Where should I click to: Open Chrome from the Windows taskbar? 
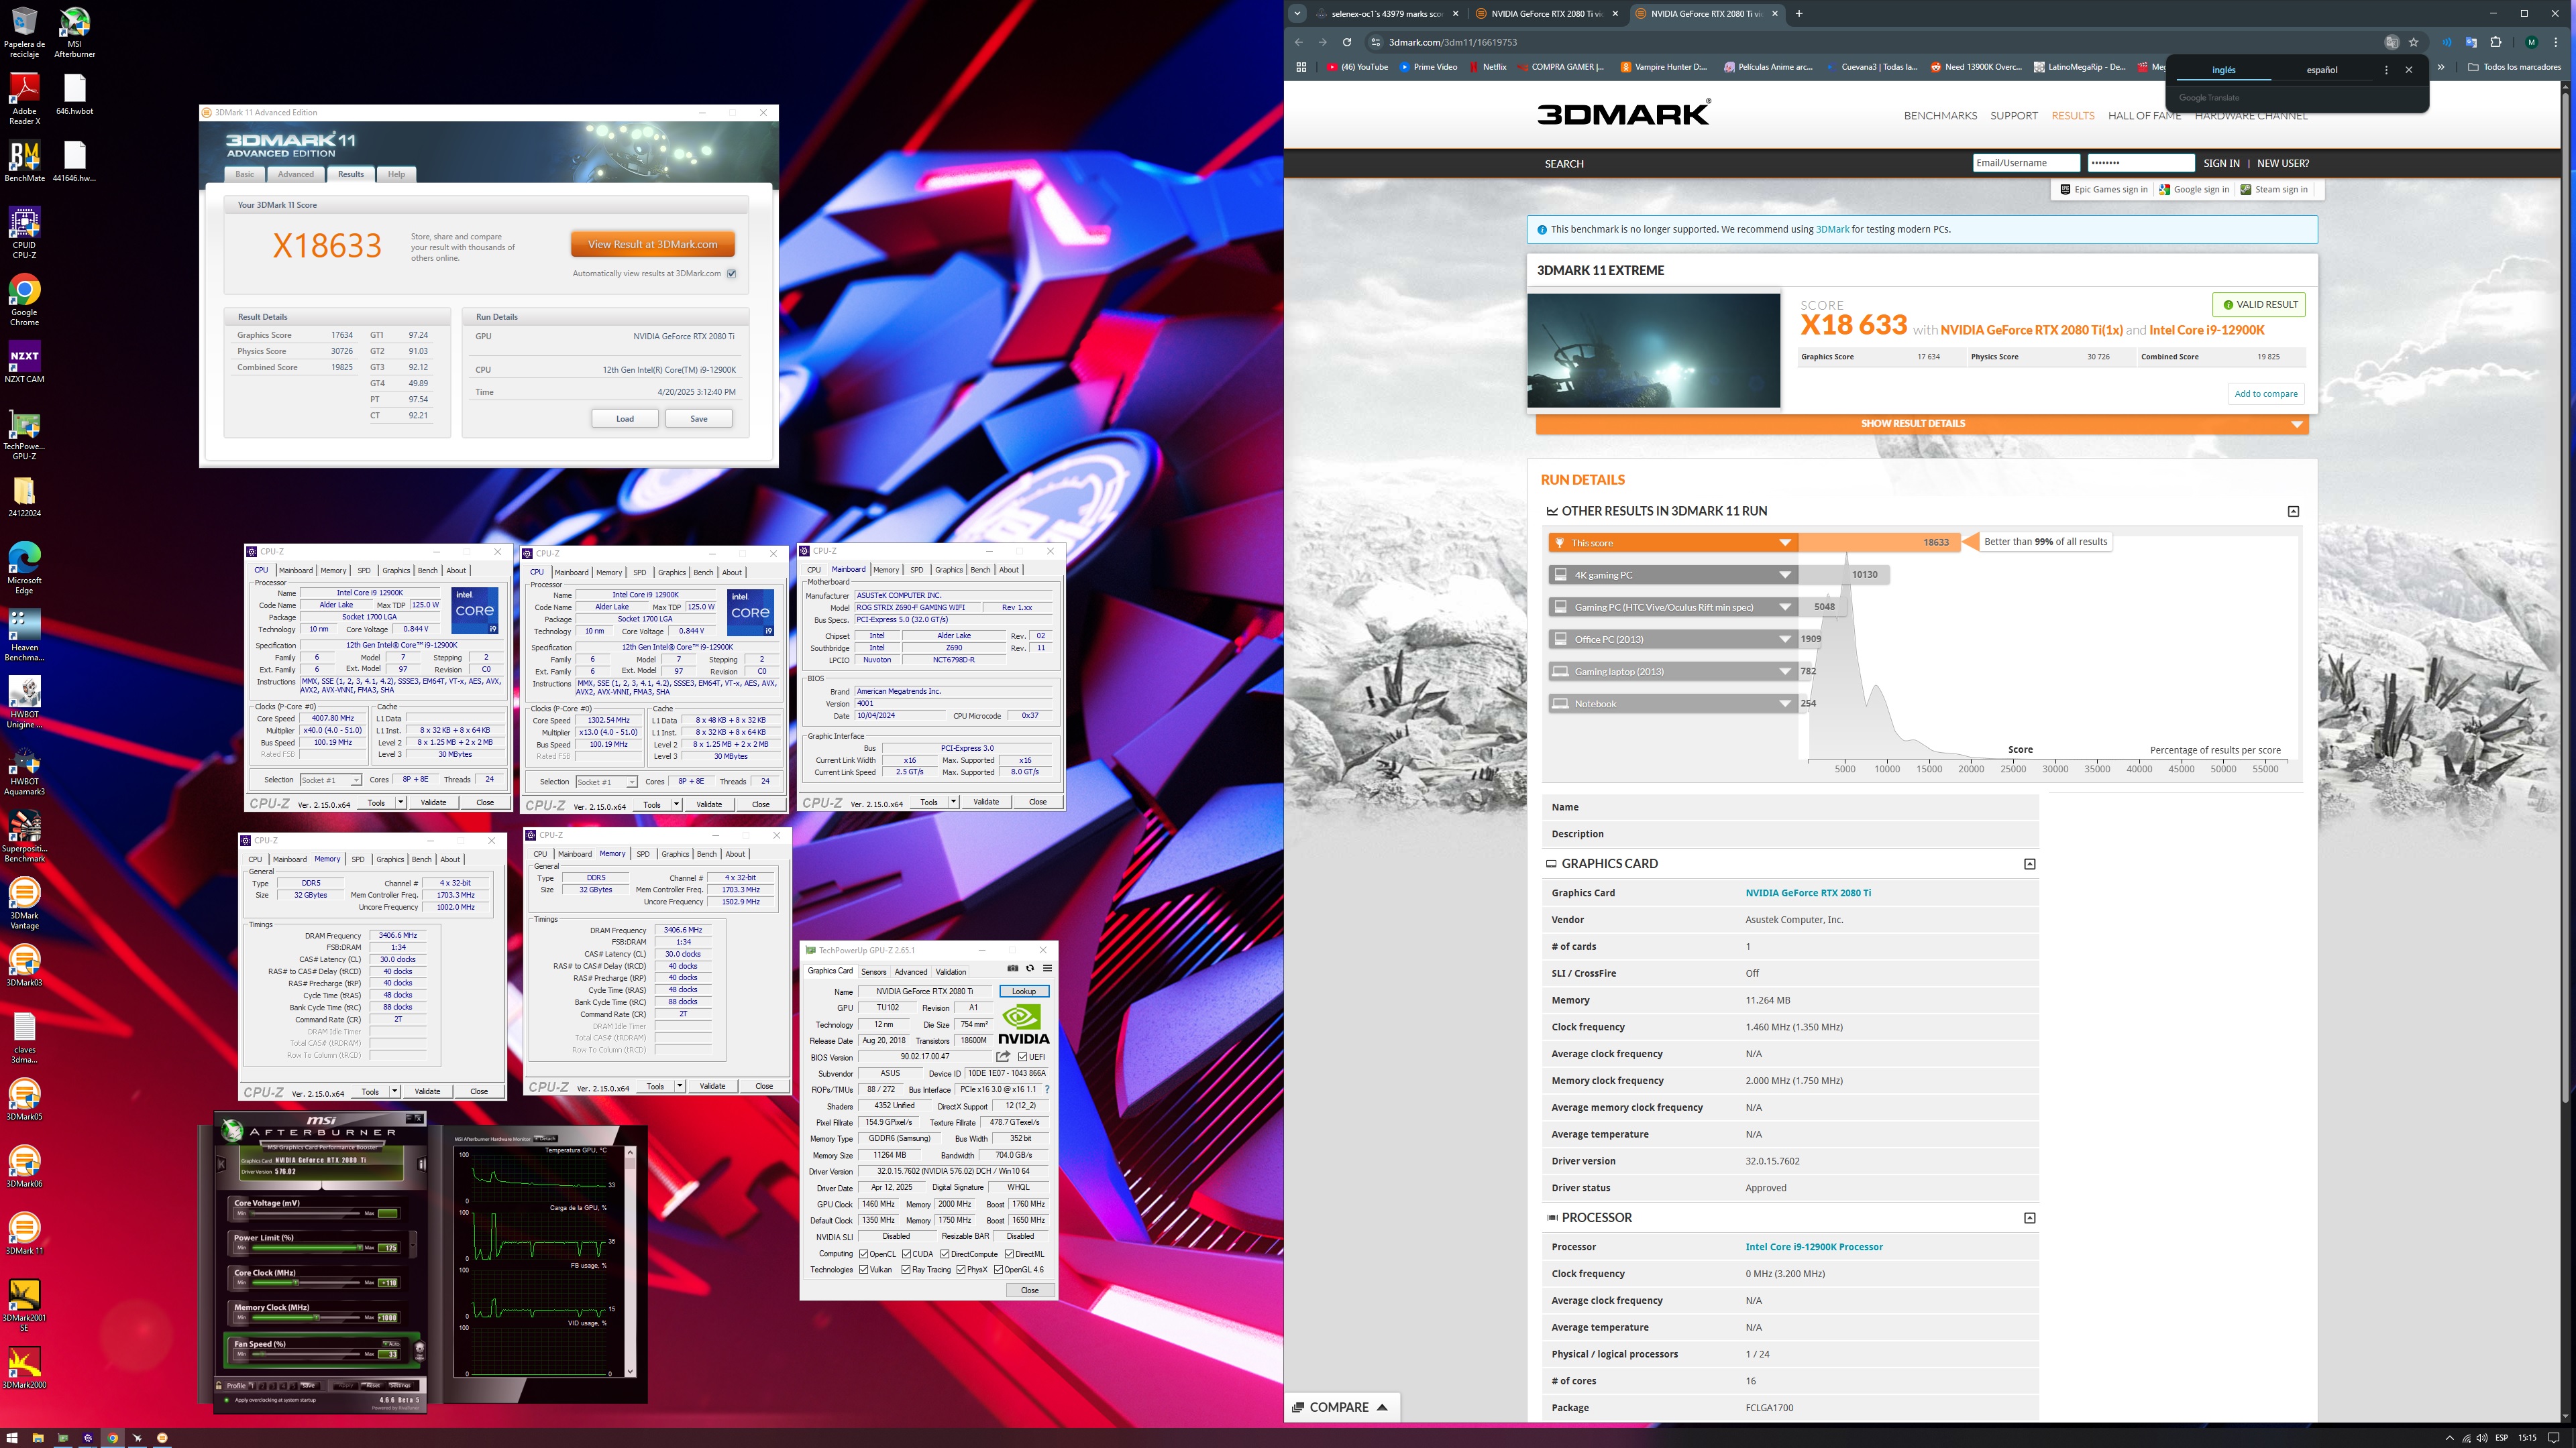113,1438
